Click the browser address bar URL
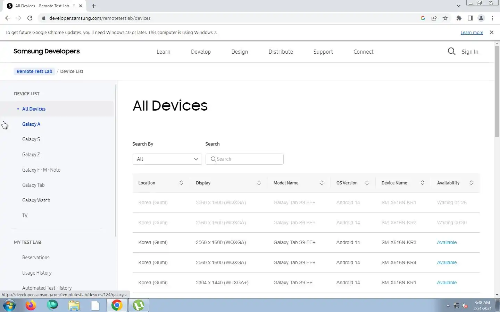Viewport: 500px width, 312px height. 100,18
